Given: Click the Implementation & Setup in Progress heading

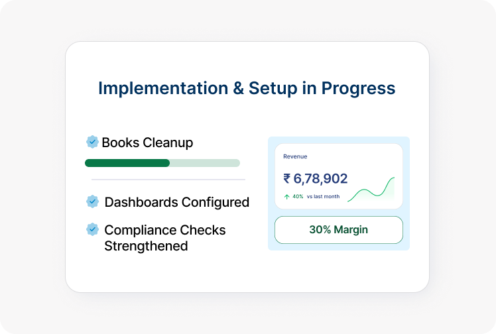Looking at the screenshot, I should click(247, 88).
